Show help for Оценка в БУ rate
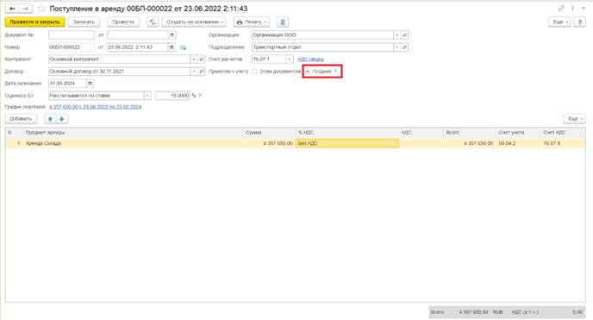 [x=200, y=96]
